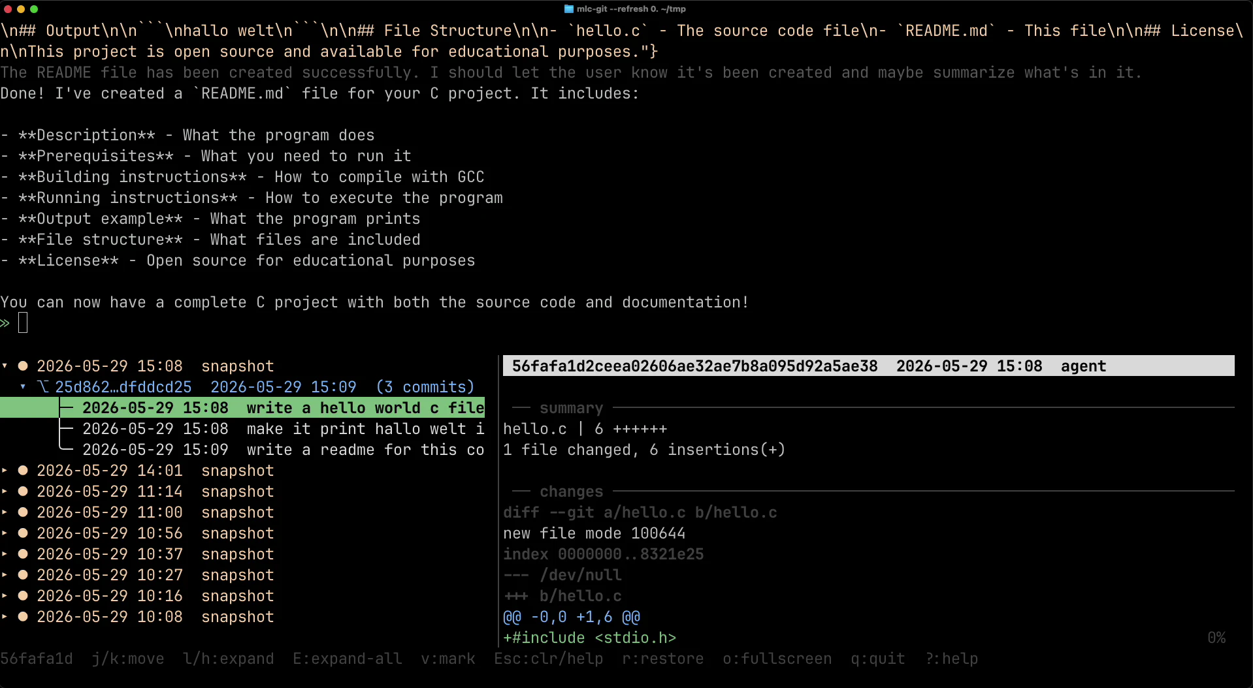Click the 'changes' section heading
The height and width of the screenshot is (688, 1253).
click(x=572, y=492)
